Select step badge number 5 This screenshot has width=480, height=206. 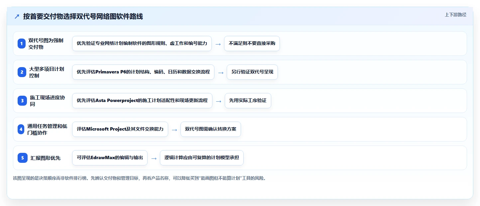coord(23,158)
